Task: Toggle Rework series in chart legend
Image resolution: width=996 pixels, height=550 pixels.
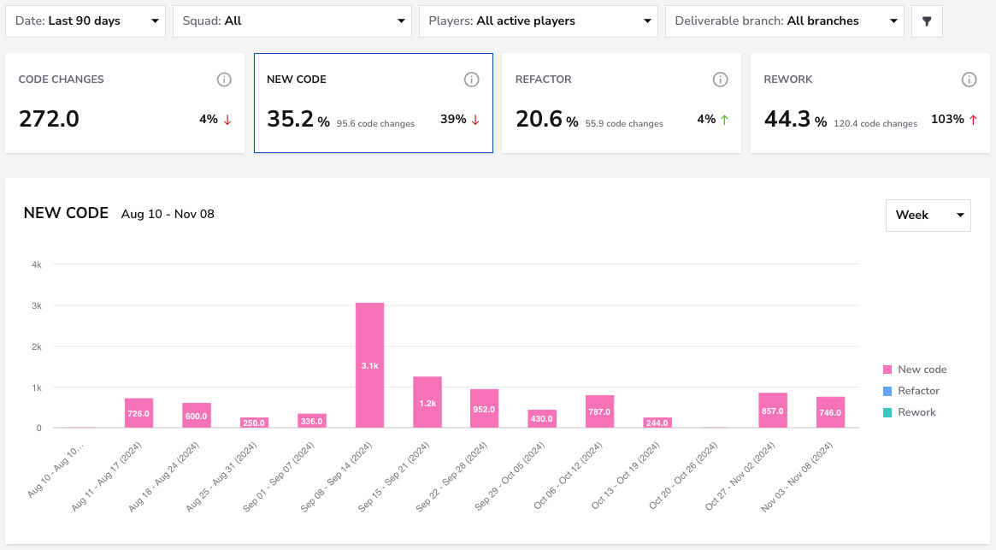Action: click(x=909, y=412)
